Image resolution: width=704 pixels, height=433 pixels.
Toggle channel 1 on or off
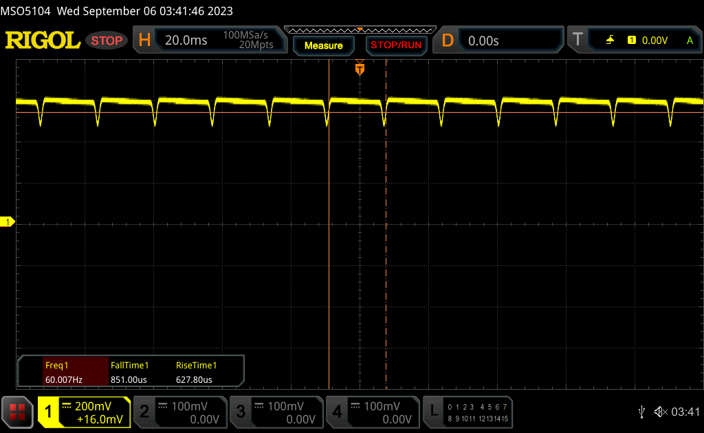coord(48,412)
